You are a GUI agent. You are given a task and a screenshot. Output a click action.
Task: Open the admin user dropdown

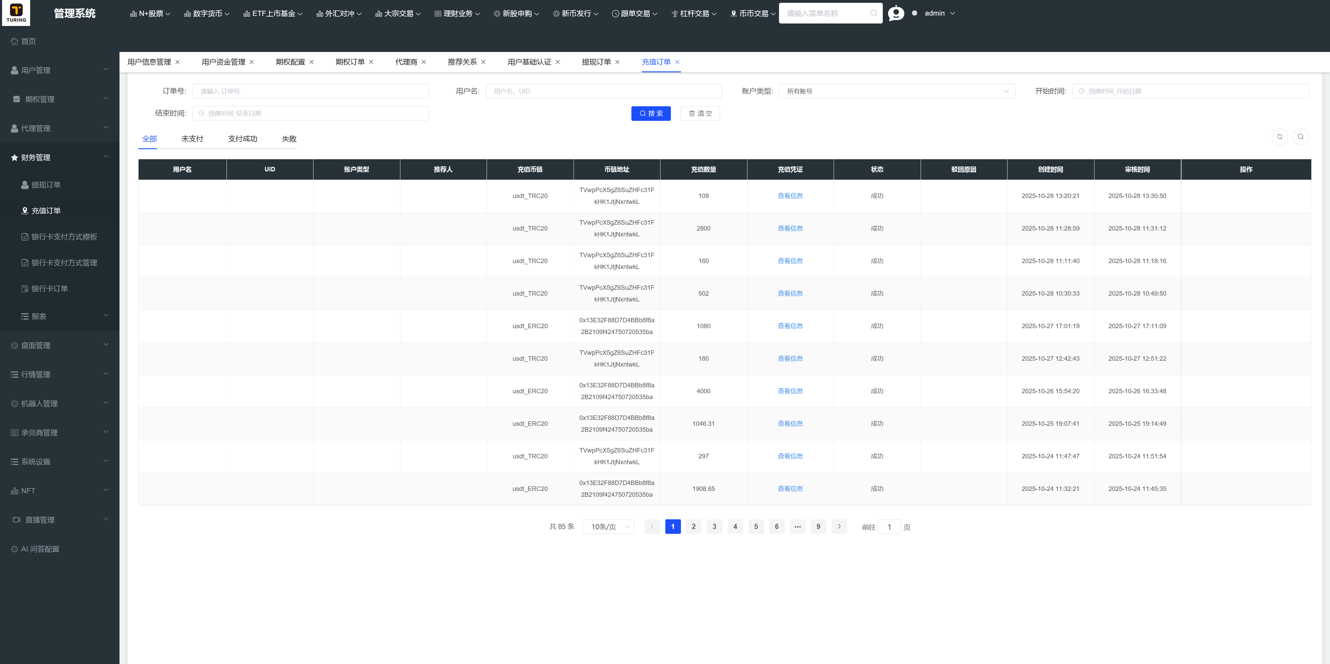coord(940,14)
